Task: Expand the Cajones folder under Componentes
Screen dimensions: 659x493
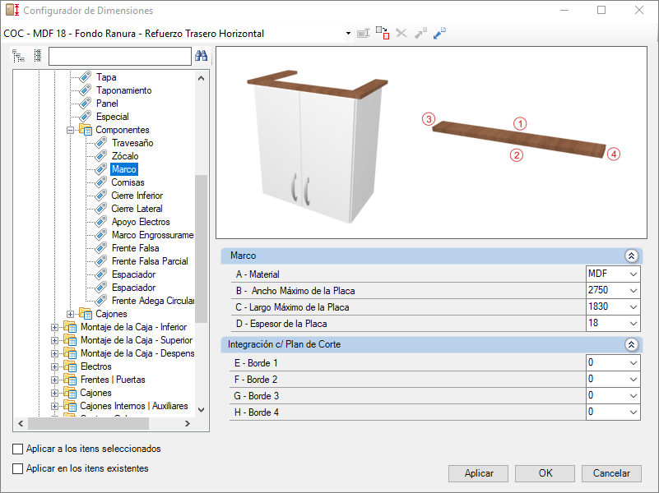Action: coord(71,314)
